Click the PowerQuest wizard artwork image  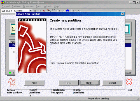tap(32, 46)
